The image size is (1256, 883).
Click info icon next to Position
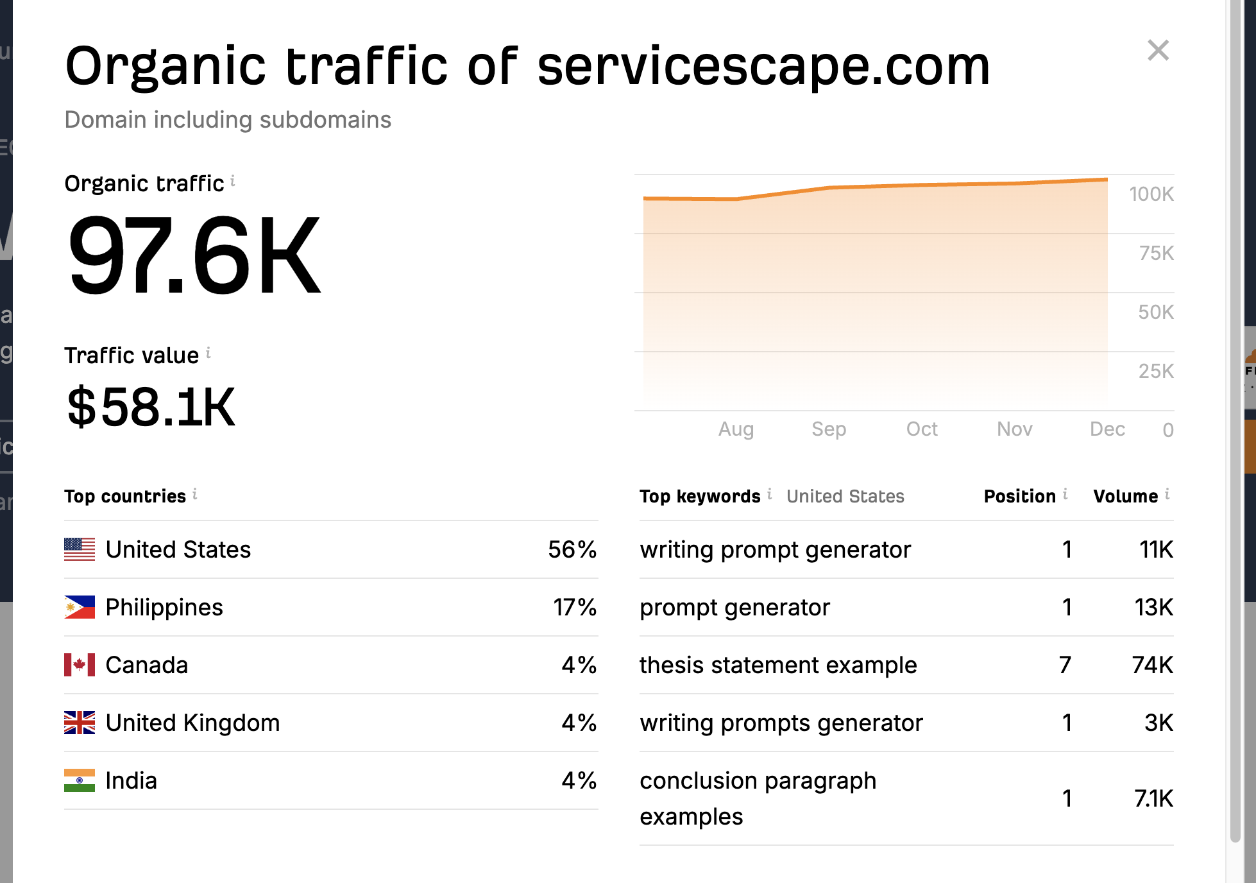1065,494
